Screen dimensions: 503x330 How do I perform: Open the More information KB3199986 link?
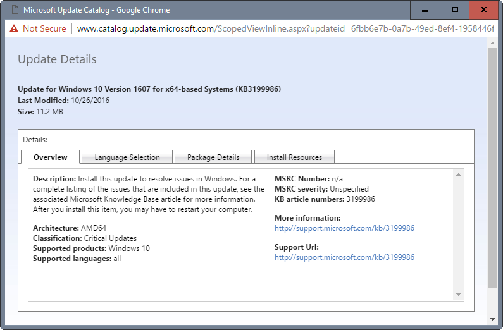[345, 228]
